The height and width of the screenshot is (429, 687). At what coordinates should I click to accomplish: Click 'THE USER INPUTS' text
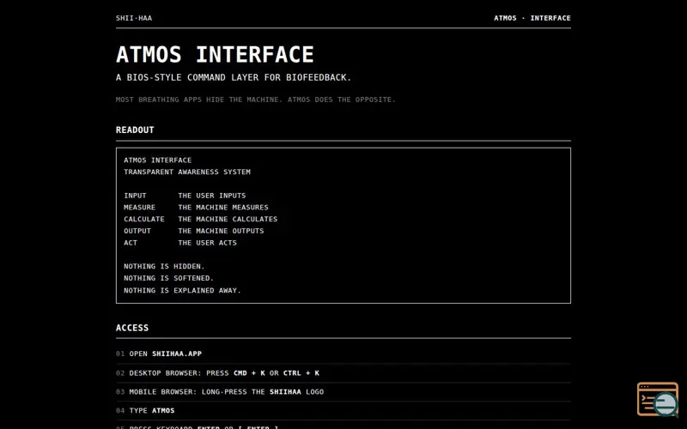click(212, 196)
